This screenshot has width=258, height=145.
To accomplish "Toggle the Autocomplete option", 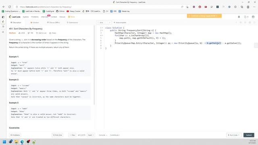I will (120, 23).
